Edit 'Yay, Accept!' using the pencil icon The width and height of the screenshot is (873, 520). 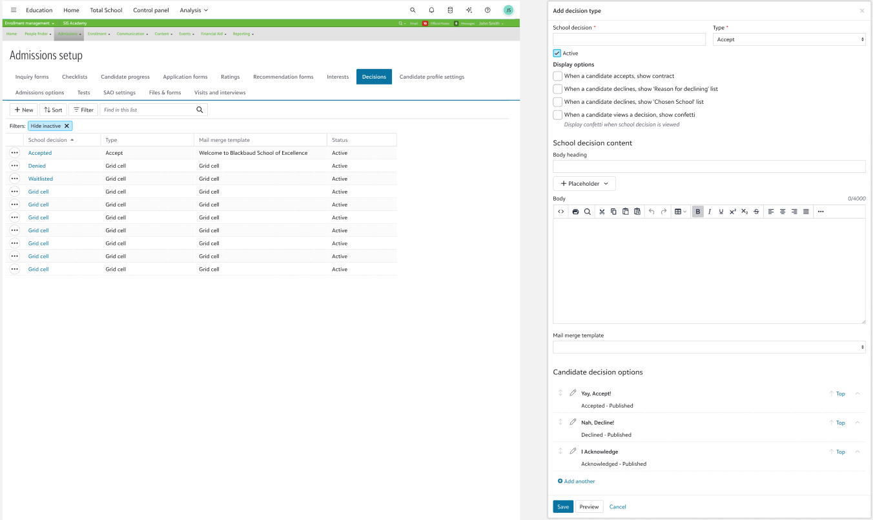point(573,393)
